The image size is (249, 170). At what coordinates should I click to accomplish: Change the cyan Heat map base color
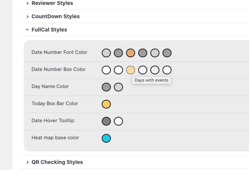[x=106, y=138]
